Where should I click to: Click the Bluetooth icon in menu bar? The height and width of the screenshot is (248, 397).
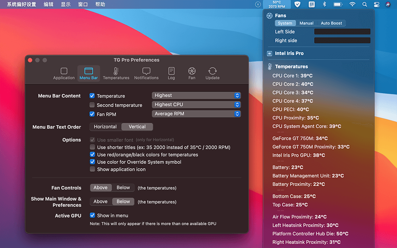[x=324, y=4]
